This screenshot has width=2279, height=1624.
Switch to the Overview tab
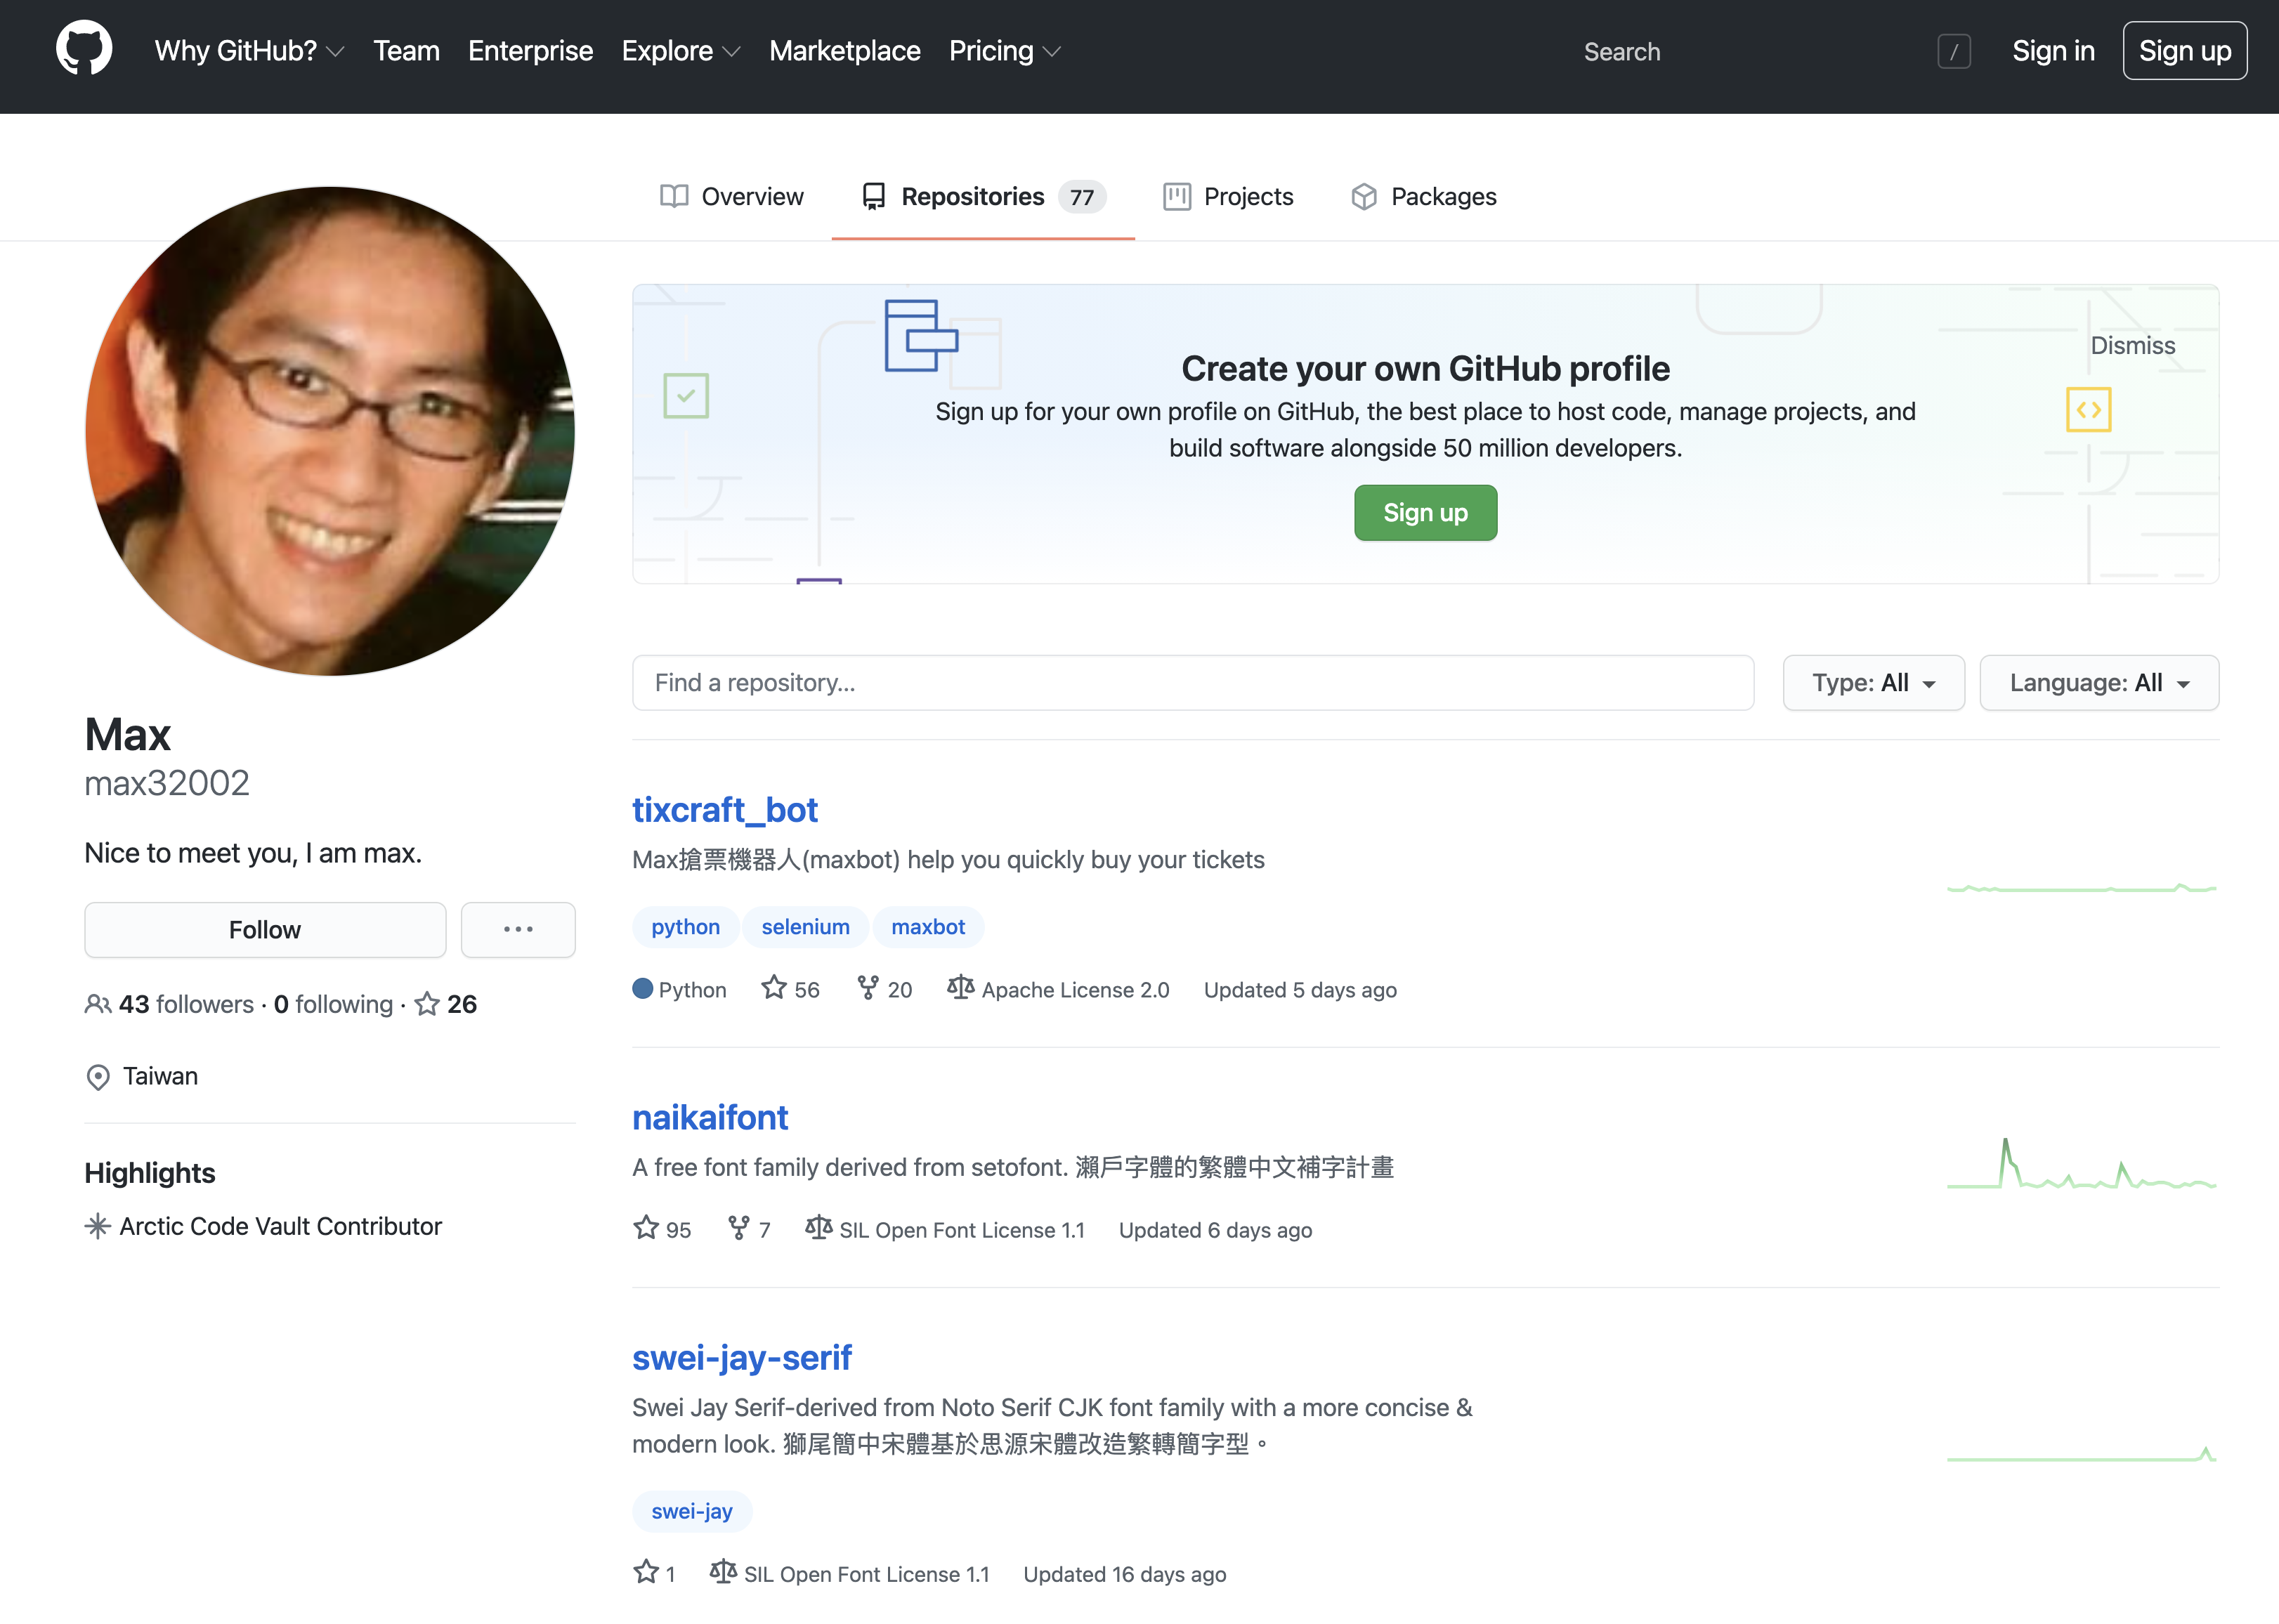point(732,197)
